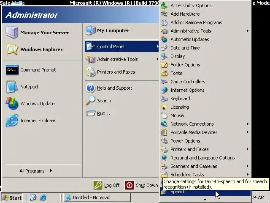Click the Add Hardware icon
Image resolution: width=270 pixels, height=203 pixels.
coord(164,14)
